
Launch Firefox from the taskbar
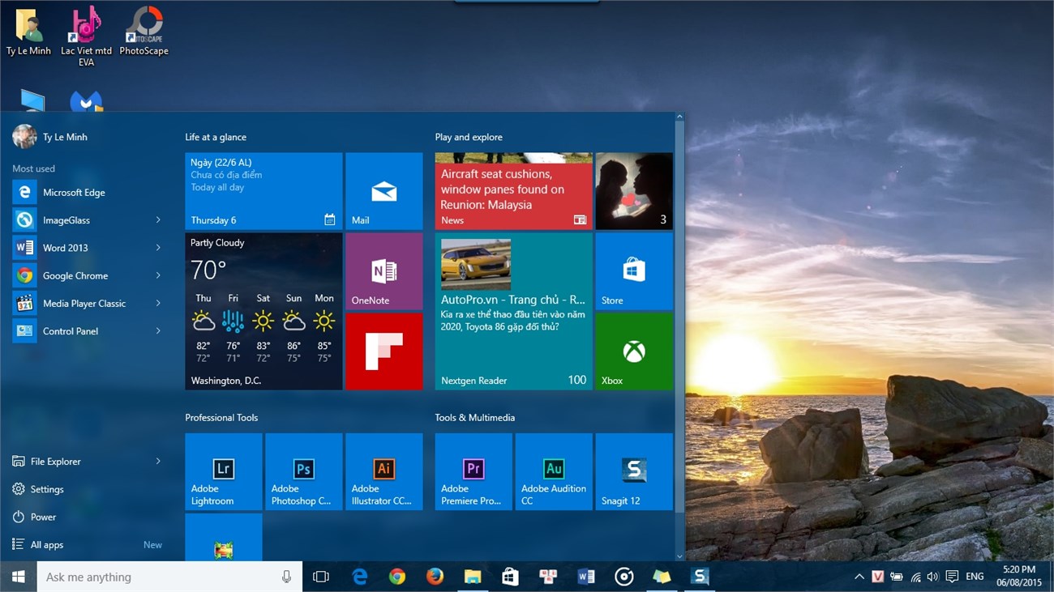click(x=435, y=577)
